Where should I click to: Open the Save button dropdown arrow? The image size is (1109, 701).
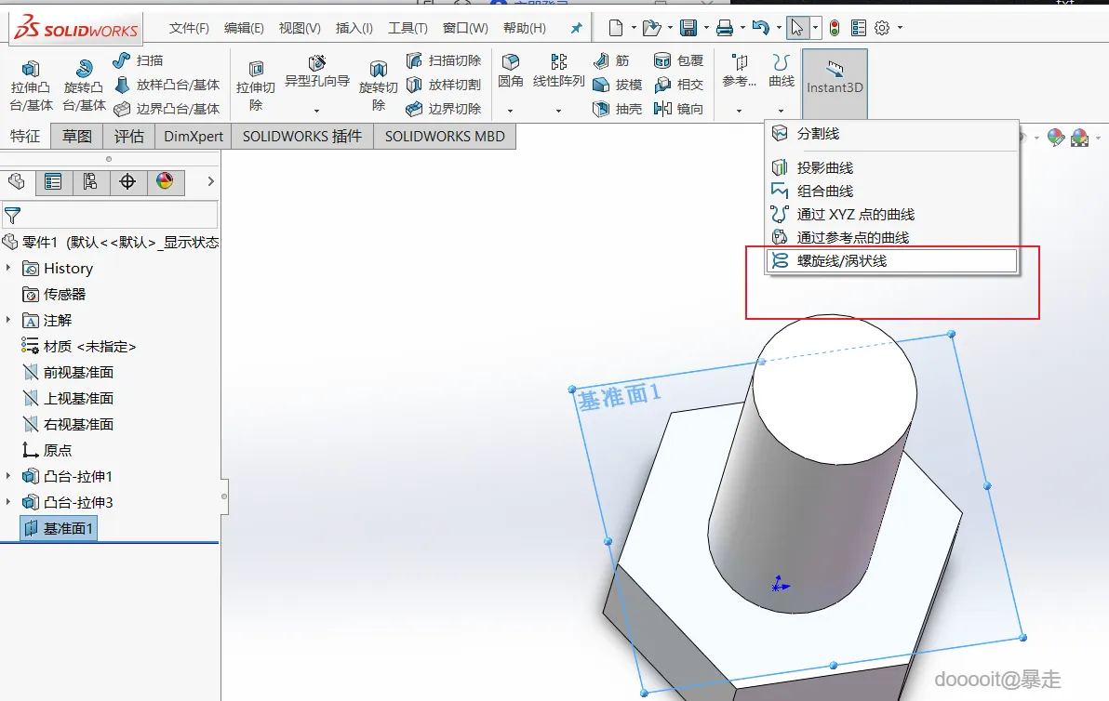(x=706, y=28)
